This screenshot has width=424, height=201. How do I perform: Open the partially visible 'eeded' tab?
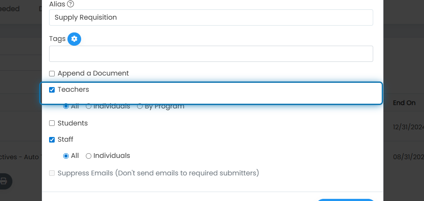coord(10,9)
